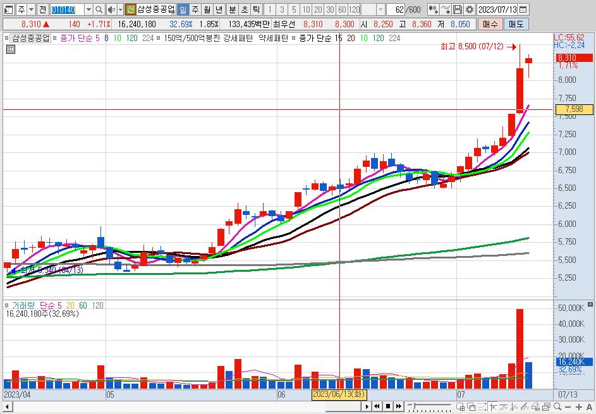
Task: Click the date field 2023/07/13
Action: pos(497,9)
